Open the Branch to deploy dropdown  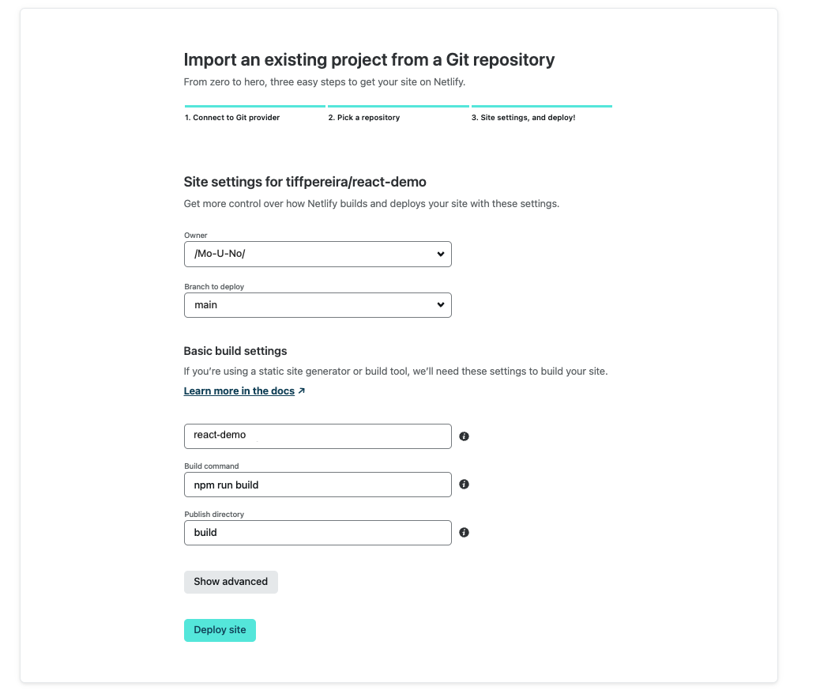(318, 305)
